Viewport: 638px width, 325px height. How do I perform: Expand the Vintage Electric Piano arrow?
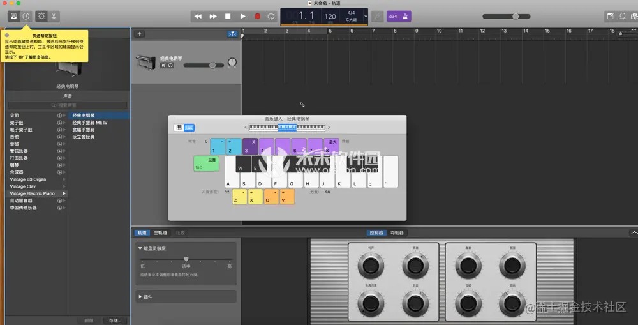click(x=64, y=193)
